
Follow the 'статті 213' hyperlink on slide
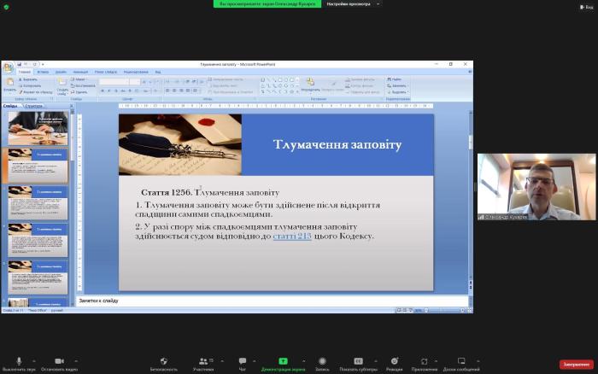(x=292, y=236)
